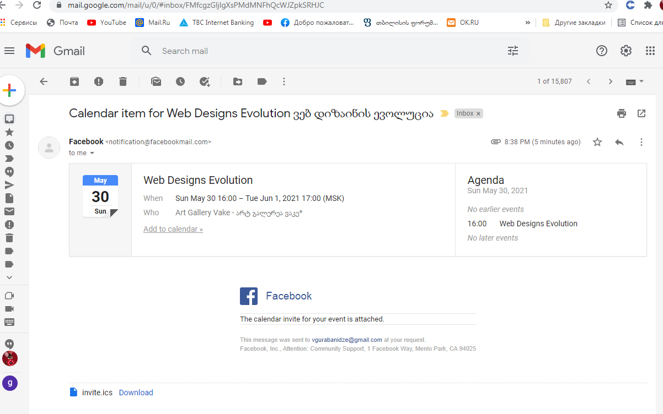Image resolution: width=663 pixels, height=414 pixels.
Task: Open the three-dot More menu on the message
Action: (641, 142)
